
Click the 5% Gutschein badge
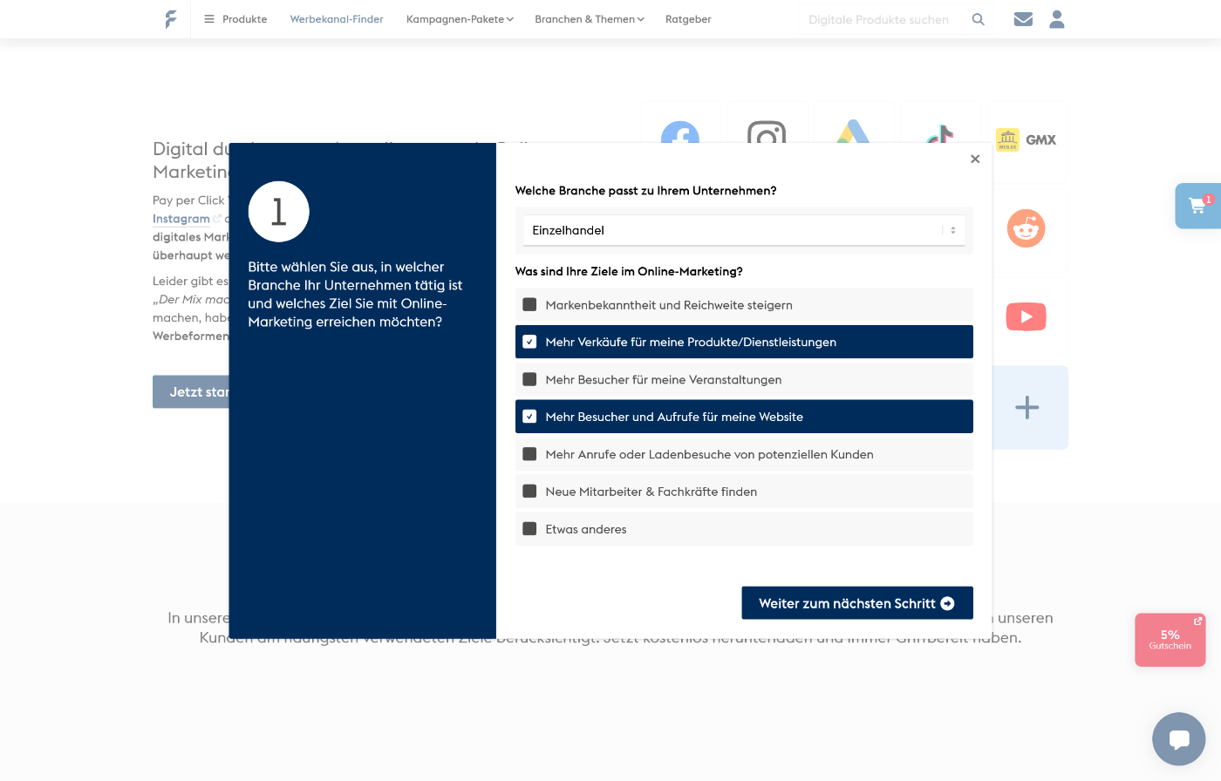[x=1170, y=640]
